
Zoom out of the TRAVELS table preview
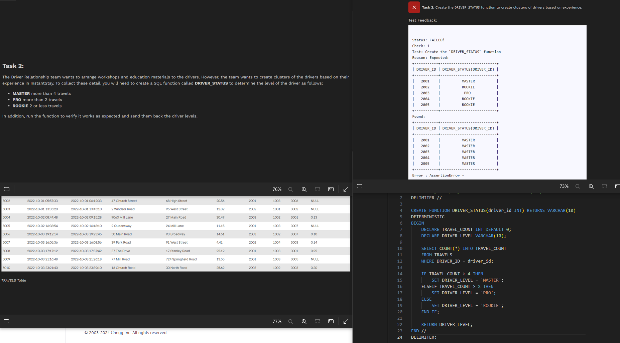coord(291,189)
